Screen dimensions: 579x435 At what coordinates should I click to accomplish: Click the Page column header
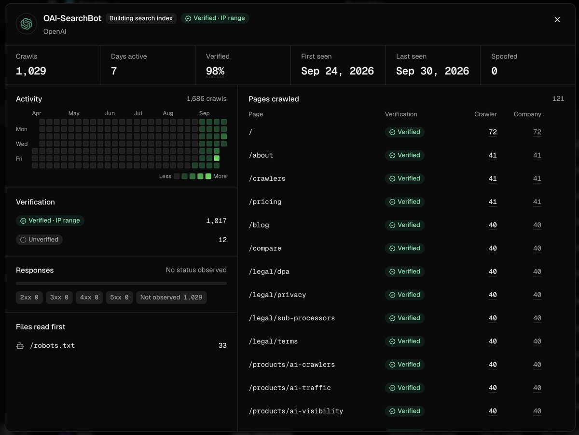[256, 114]
